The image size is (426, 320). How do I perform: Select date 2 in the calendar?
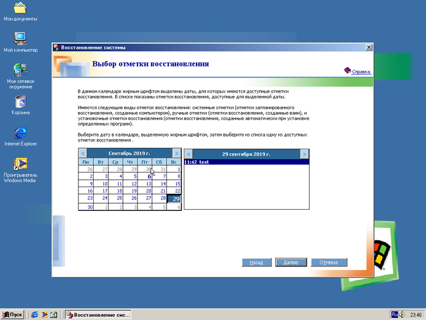click(x=86, y=176)
